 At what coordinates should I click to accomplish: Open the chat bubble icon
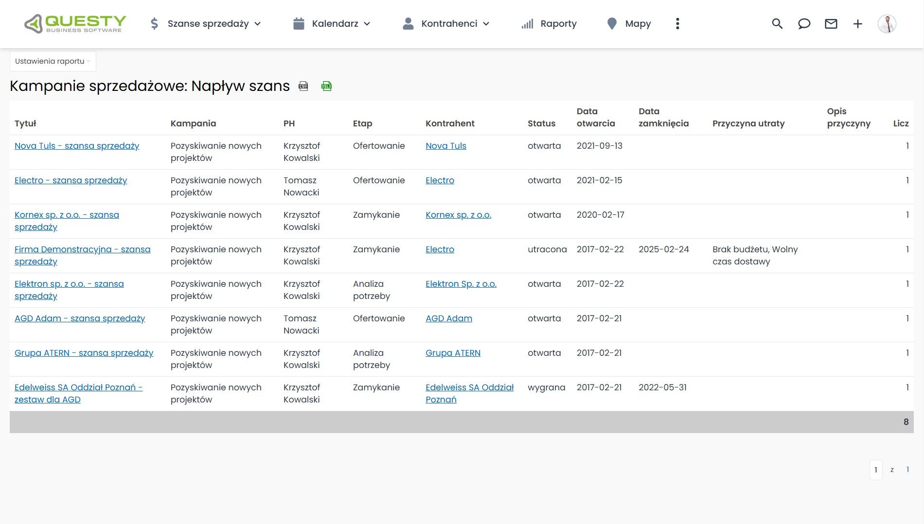click(804, 24)
